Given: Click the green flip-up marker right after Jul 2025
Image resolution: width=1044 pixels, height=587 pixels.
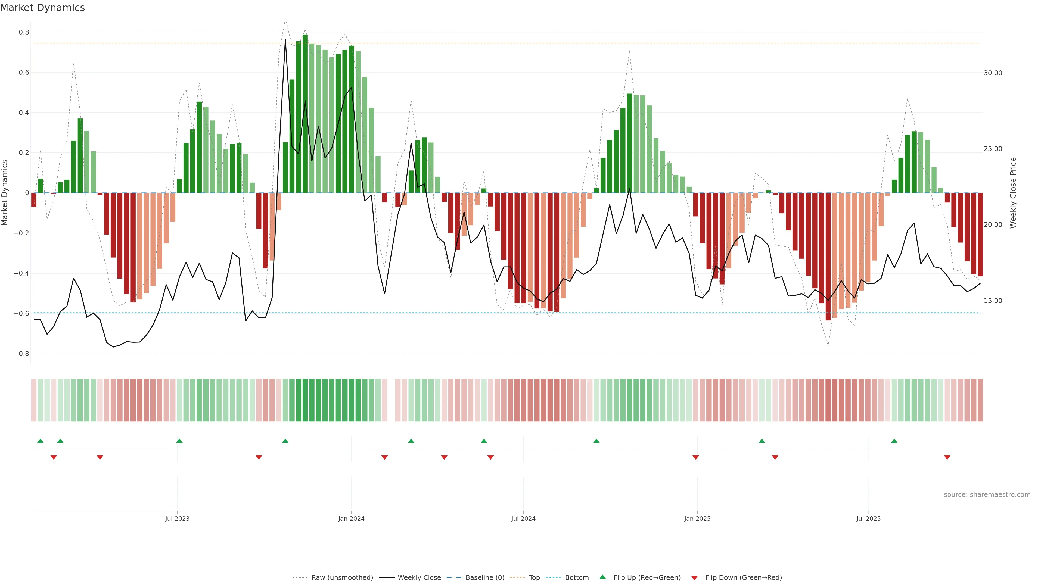Looking at the screenshot, I should pos(894,441).
